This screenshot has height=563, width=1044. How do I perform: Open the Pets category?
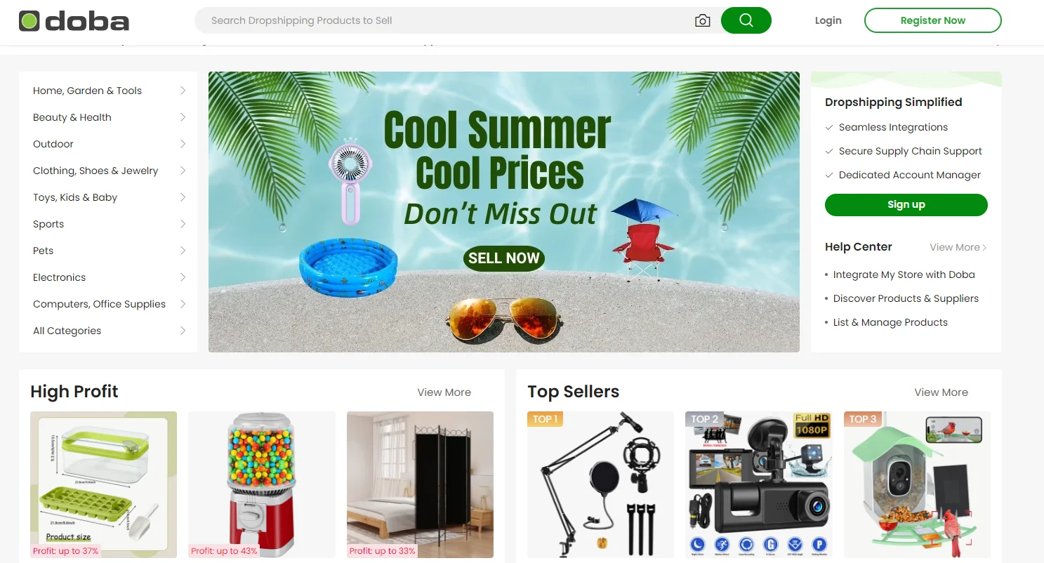[44, 251]
